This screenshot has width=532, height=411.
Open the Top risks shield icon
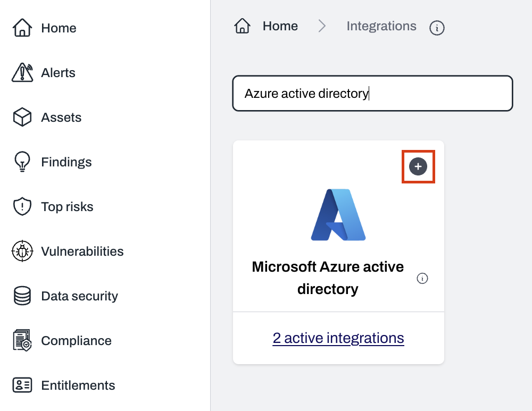22,207
